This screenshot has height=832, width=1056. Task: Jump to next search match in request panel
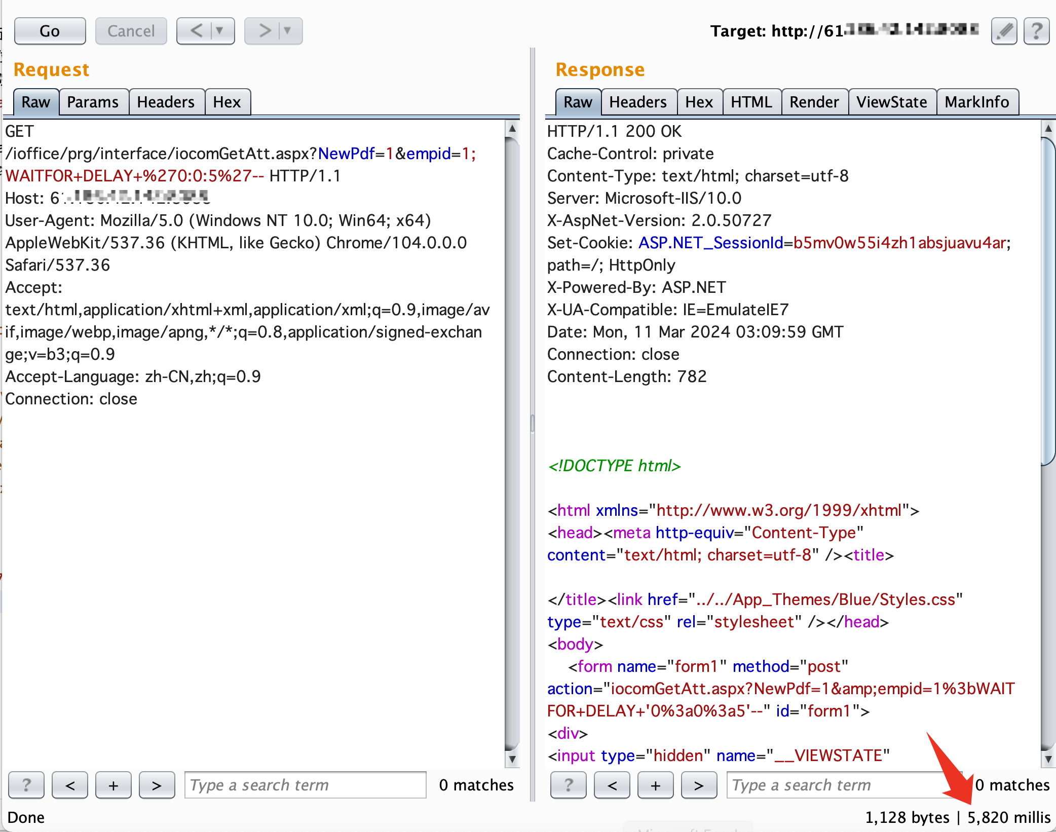[157, 785]
